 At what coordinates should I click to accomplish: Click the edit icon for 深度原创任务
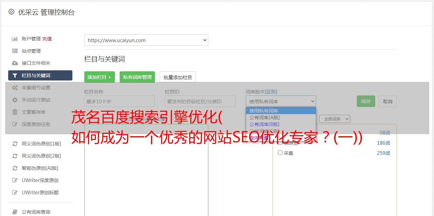point(15,124)
